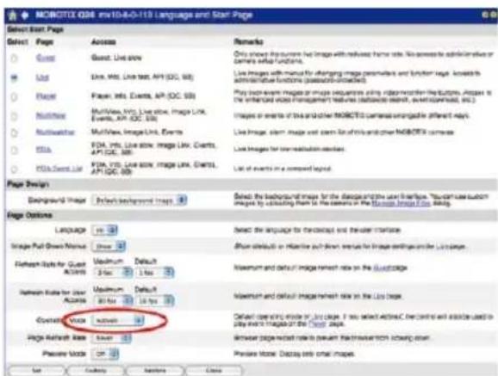This screenshot has height=376, width=498.
Task: Click the Language option label
Action: coord(71,230)
